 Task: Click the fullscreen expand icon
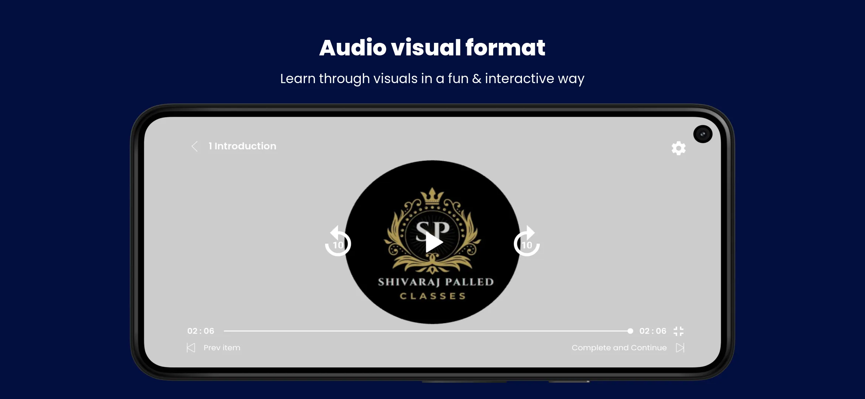point(680,331)
